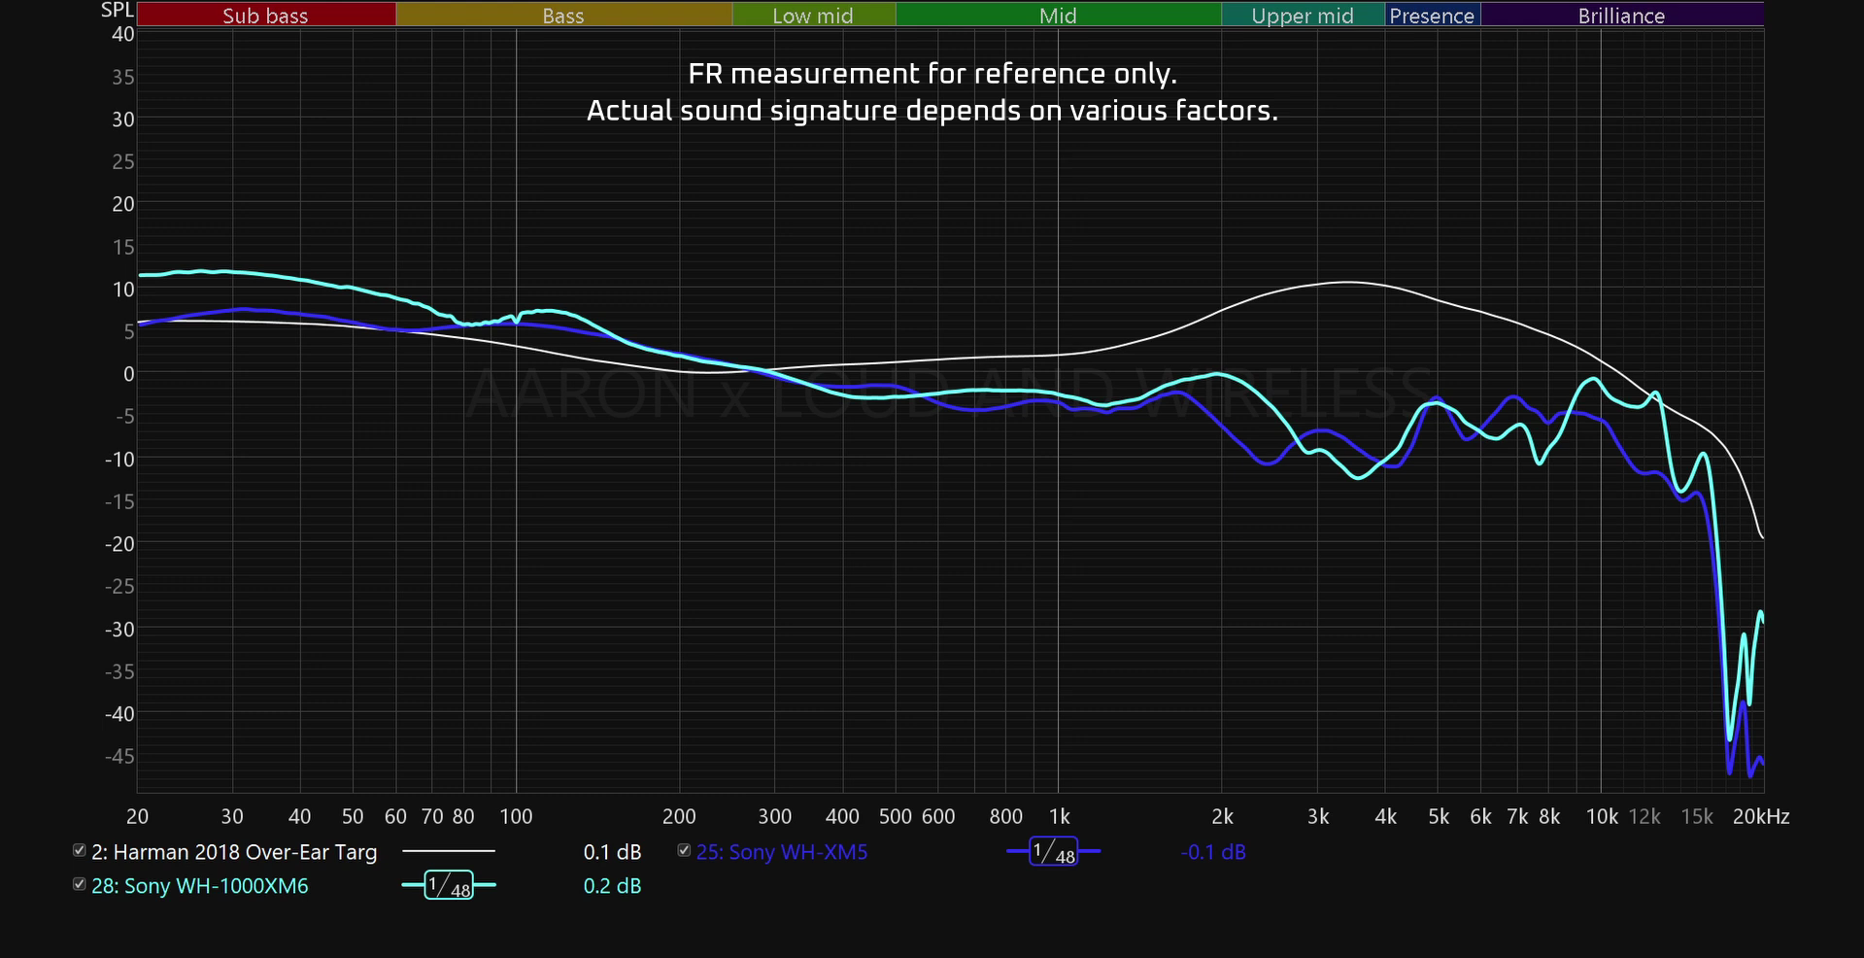Viewport: 1864px width, 958px height.
Task: Click the 1k frequency axis label
Action: coord(1059,816)
